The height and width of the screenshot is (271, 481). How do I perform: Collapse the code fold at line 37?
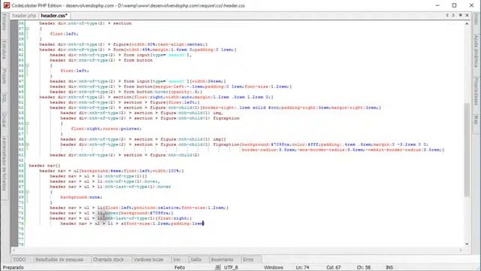(27, 29)
